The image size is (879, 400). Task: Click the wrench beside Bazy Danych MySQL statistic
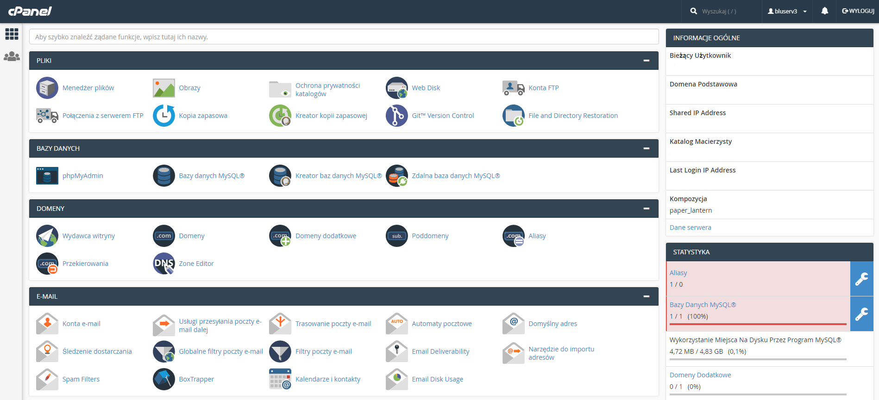click(x=862, y=314)
